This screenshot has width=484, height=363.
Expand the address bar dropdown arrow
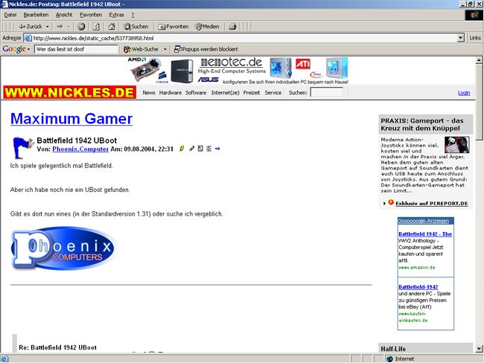[x=460, y=38]
